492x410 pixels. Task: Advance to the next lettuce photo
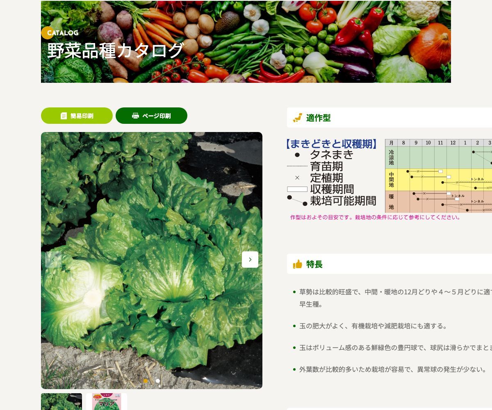click(x=250, y=260)
